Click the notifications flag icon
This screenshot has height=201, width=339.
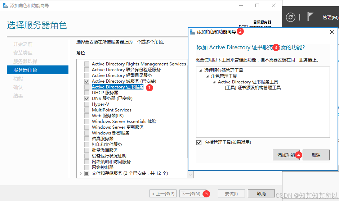(x=310, y=17)
